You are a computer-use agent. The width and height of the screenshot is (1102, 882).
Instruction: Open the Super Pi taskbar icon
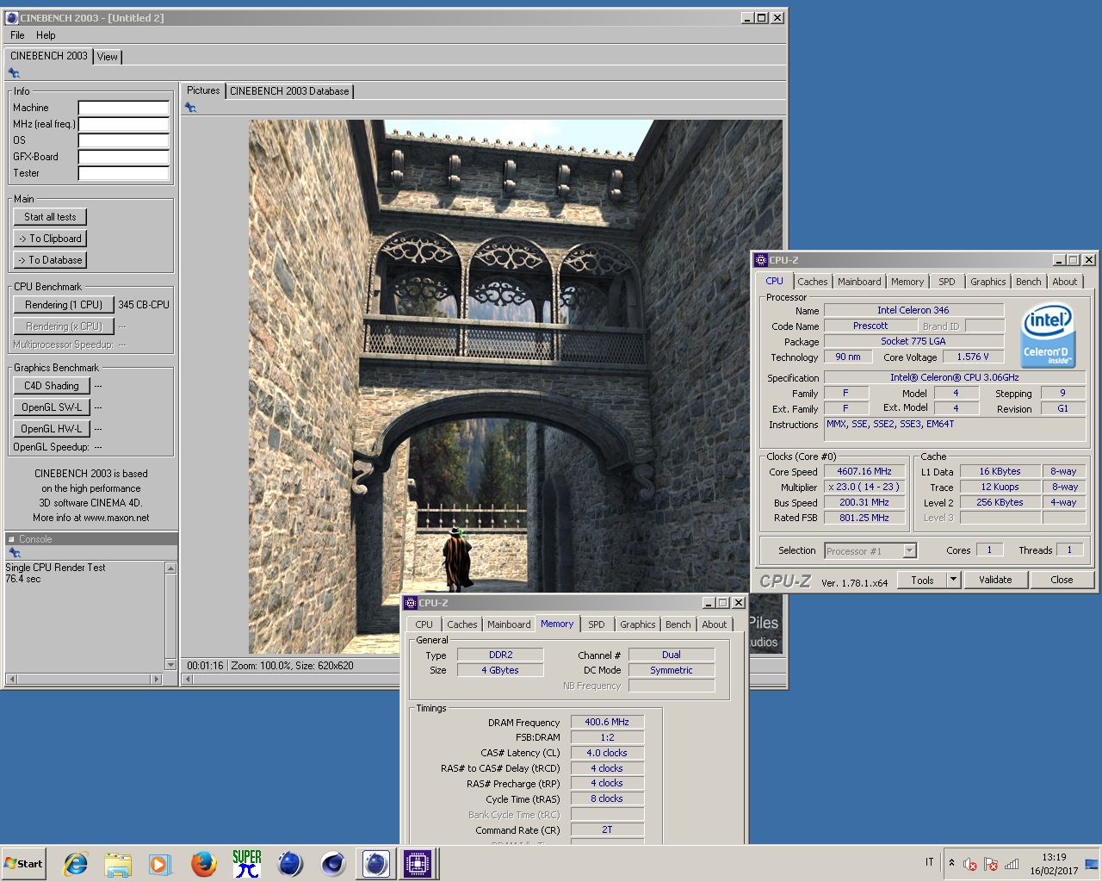246,864
